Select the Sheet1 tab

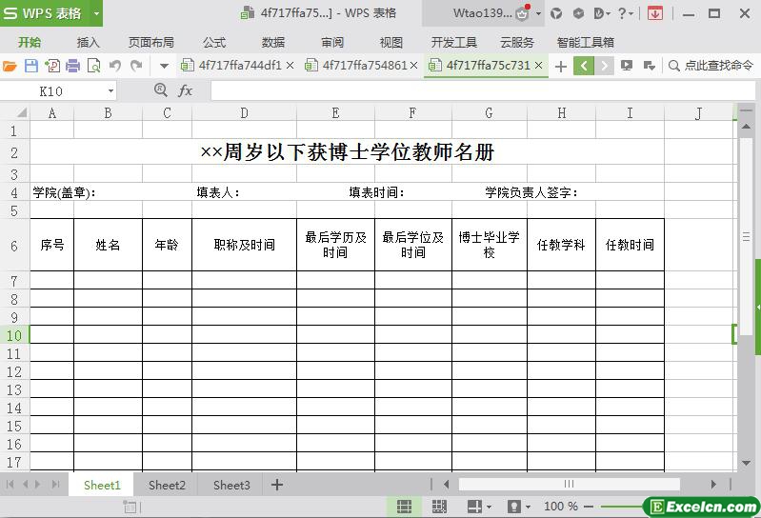coord(101,485)
